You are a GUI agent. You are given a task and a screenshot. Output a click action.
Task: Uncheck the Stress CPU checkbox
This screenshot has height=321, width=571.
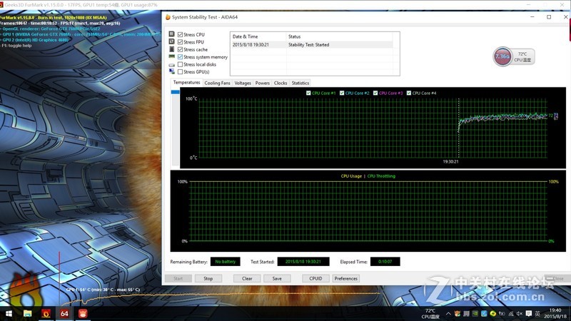180,34
